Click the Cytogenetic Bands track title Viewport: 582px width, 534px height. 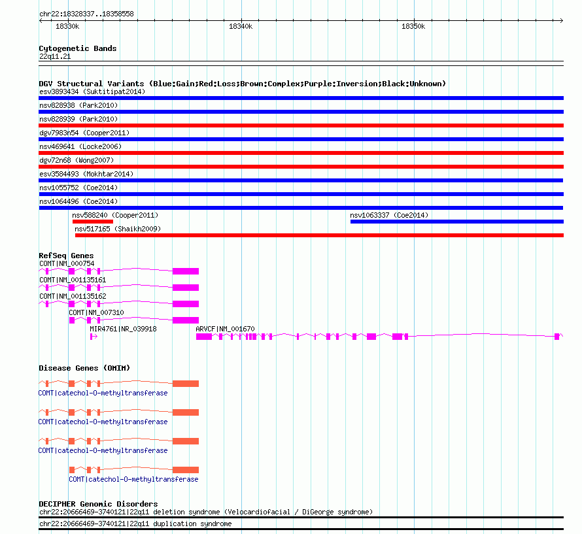(x=78, y=48)
